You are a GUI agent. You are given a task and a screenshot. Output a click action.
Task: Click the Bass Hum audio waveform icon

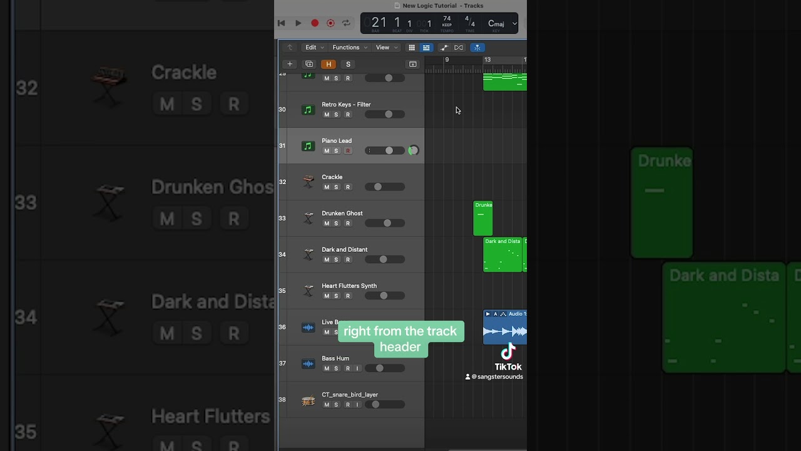point(307,363)
